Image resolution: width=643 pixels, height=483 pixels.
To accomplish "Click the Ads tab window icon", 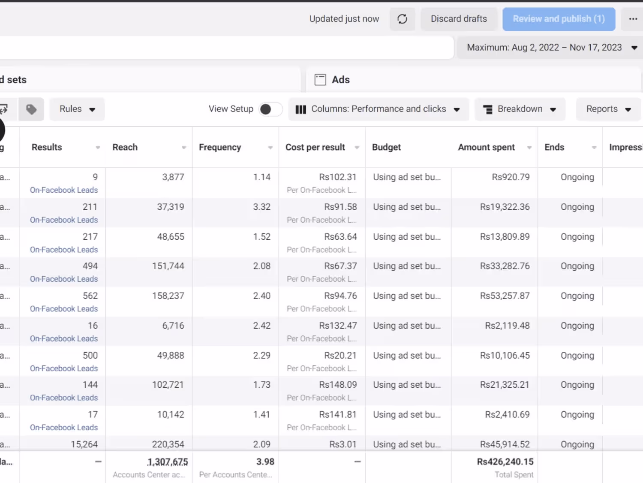I will [x=320, y=80].
